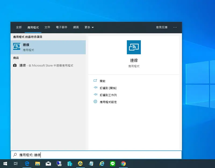The image size is (215, 168).
Task: Expand the 更多 dropdown
Action: tap(89, 27)
